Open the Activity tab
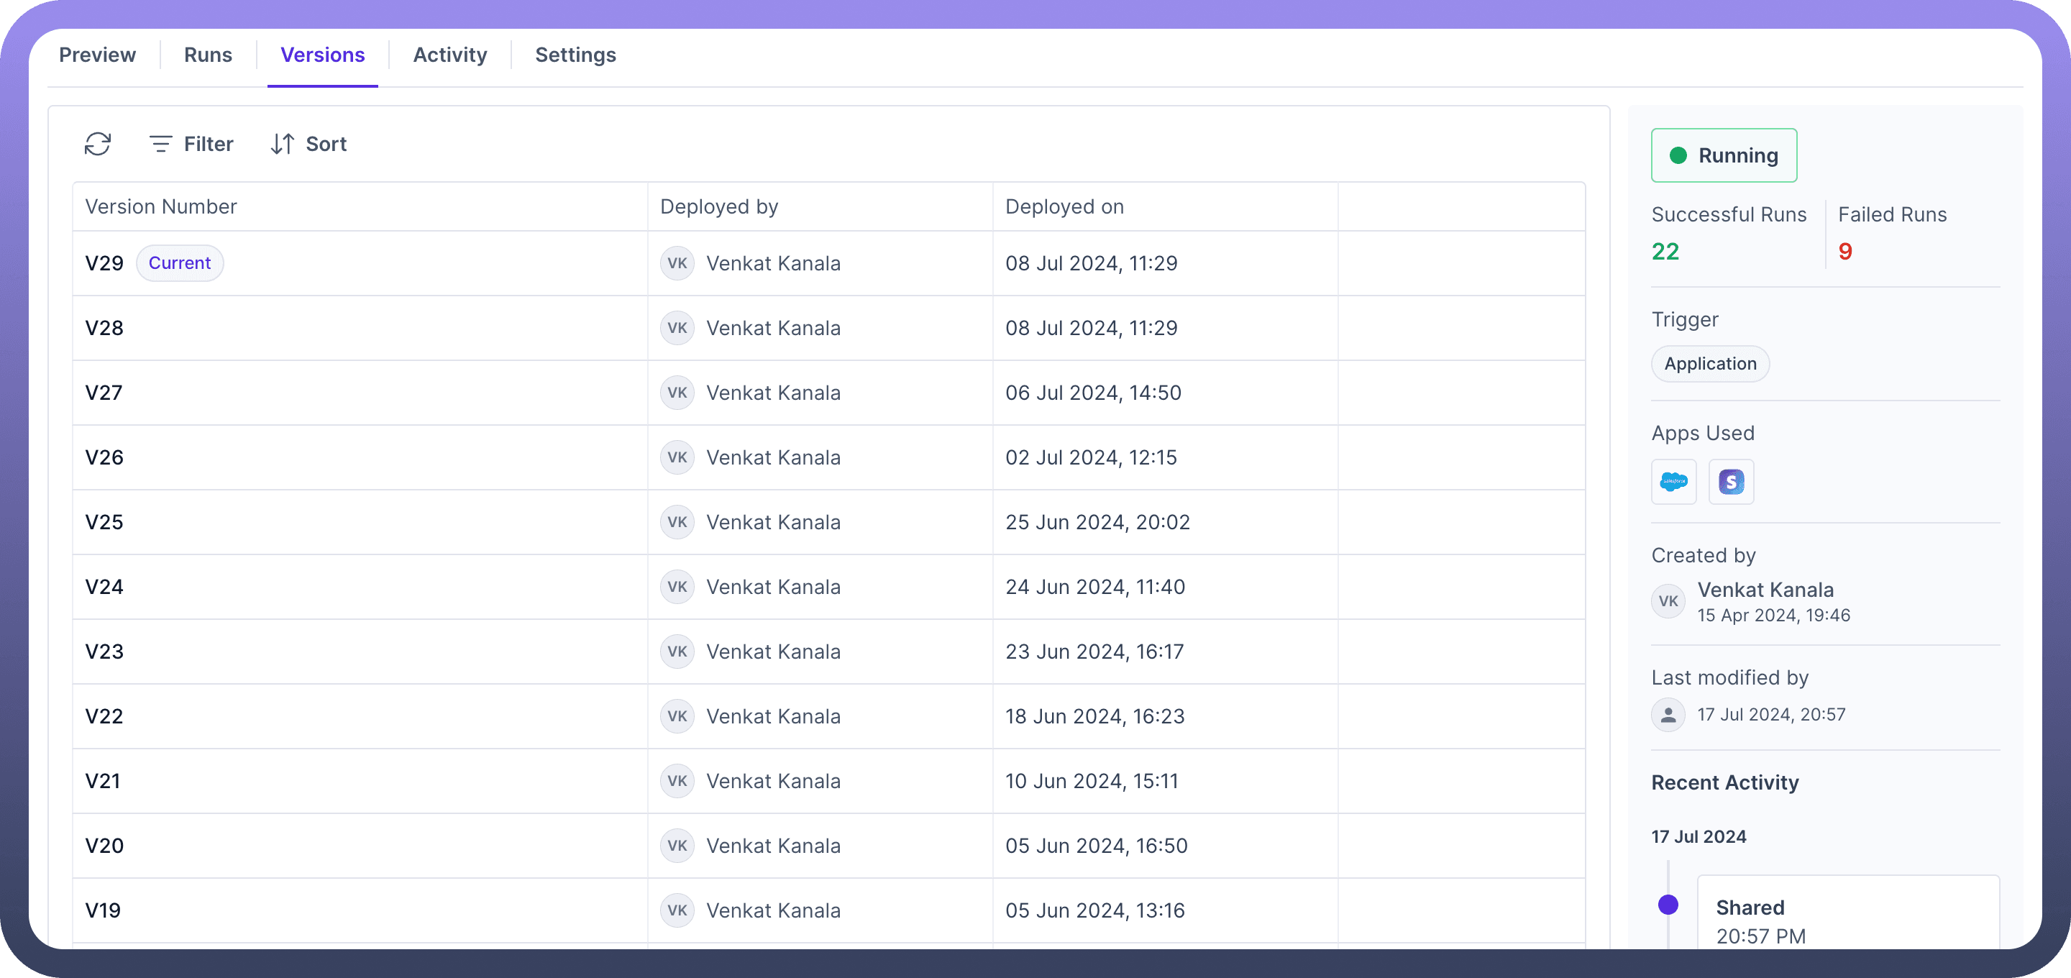The image size is (2071, 978). point(449,55)
